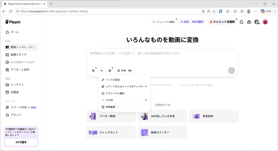This screenshot has width=278, height=151.
Task: Open notifications bell icon
Action: click(x=241, y=22)
